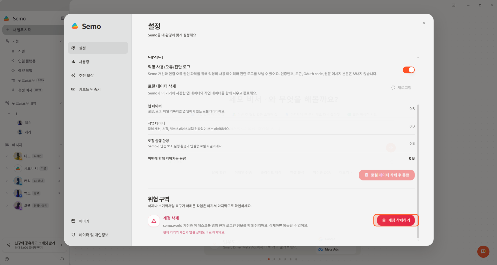The height and width of the screenshot is (265, 497).
Task: Click share icon in credit banner
Action: point(8,245)
